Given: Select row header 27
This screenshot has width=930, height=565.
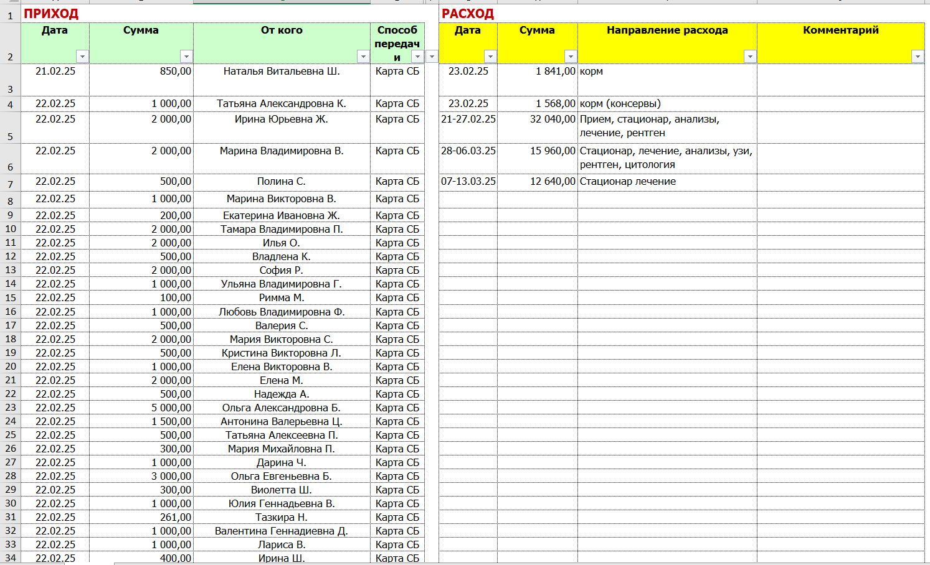Looking at the screenshot, I should 11,462.
